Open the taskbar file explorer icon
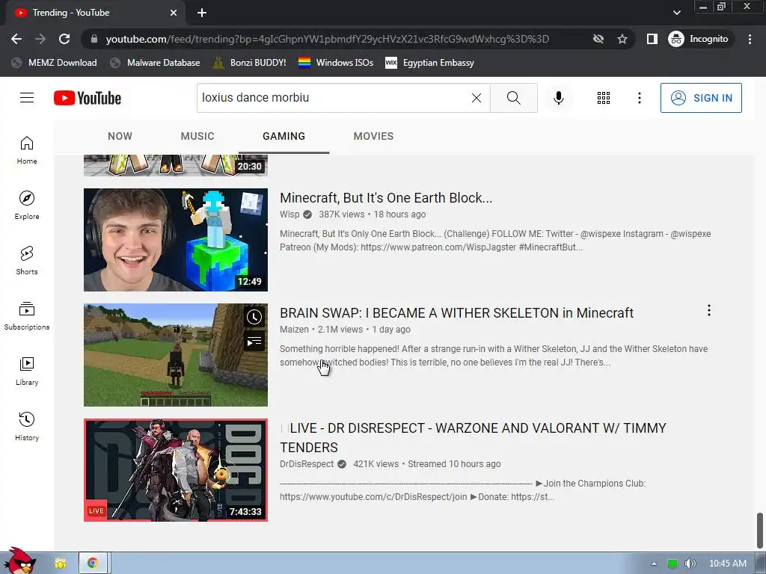The image size is (766, 574). [x=60, y=564]
